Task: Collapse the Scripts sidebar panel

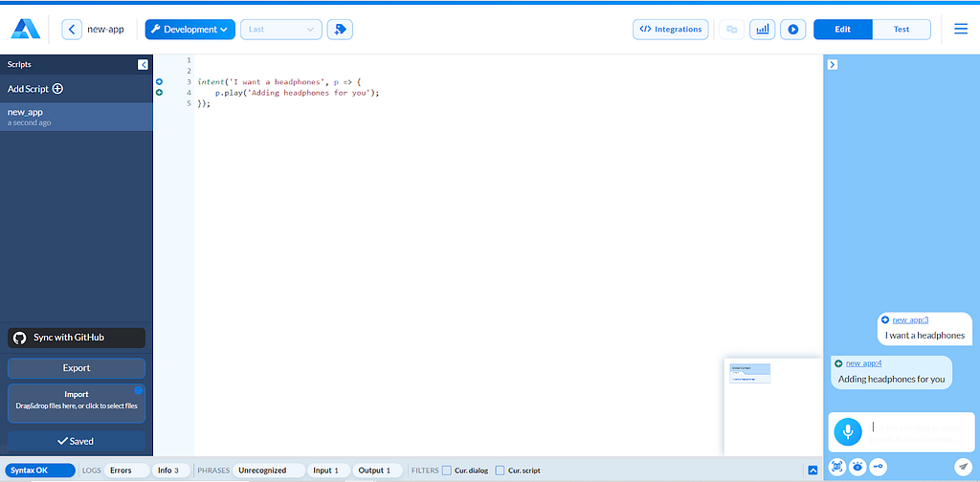Action: (143, 64)
